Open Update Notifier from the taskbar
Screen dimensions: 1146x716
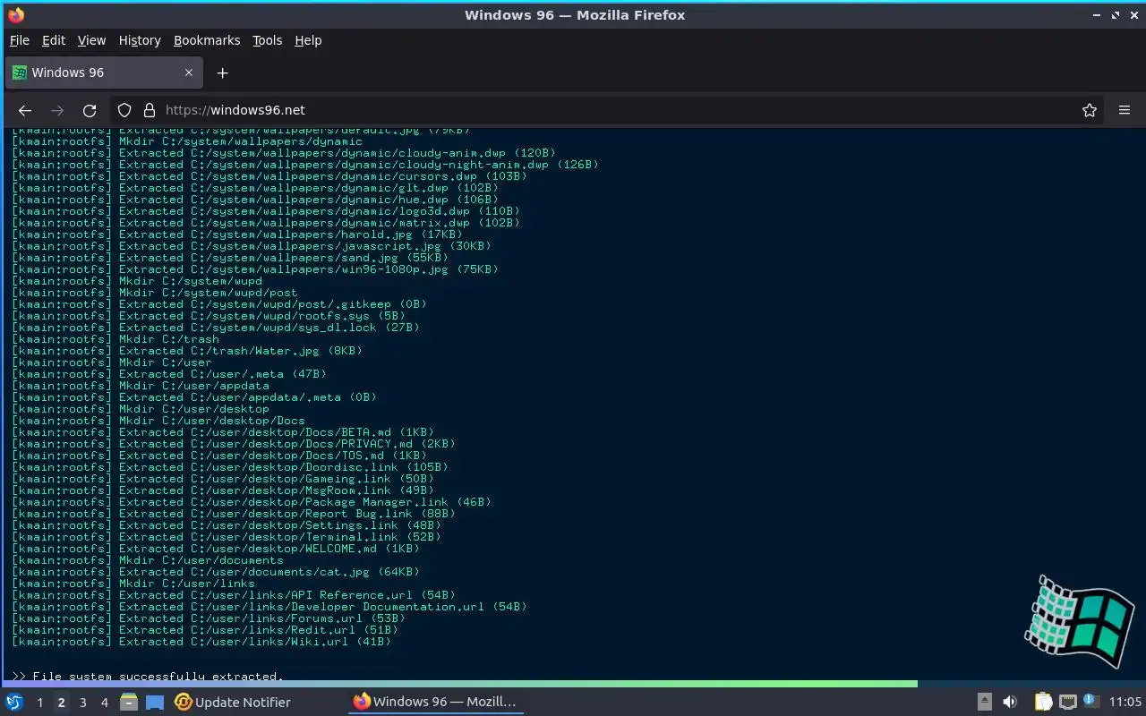coord(233,703)
